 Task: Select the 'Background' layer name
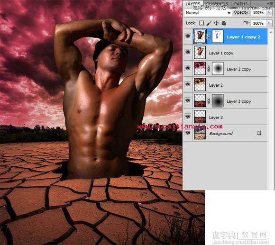(221, 134)
